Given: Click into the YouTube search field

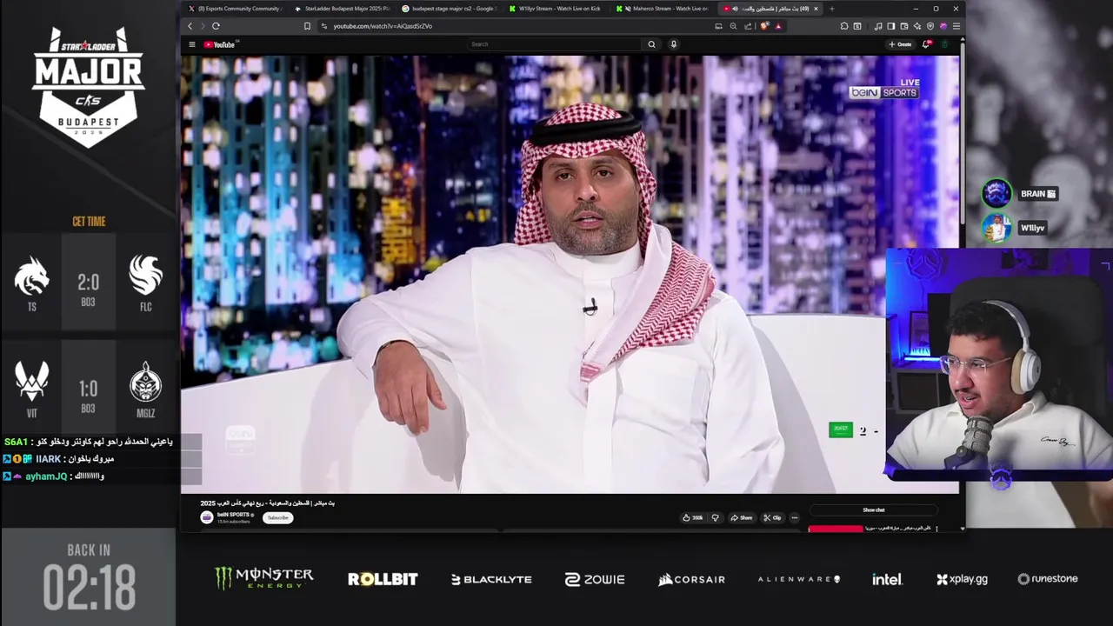Looking at the screenshot, I should pyautogui.click(x=555, y=44).
